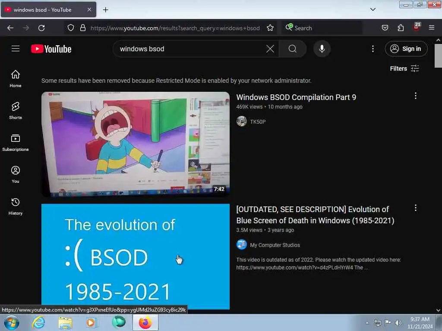Screen dimensions: 442x331
Task: Open Windows Explorer folder in the taskbar
Action: (x=65, y=322)
